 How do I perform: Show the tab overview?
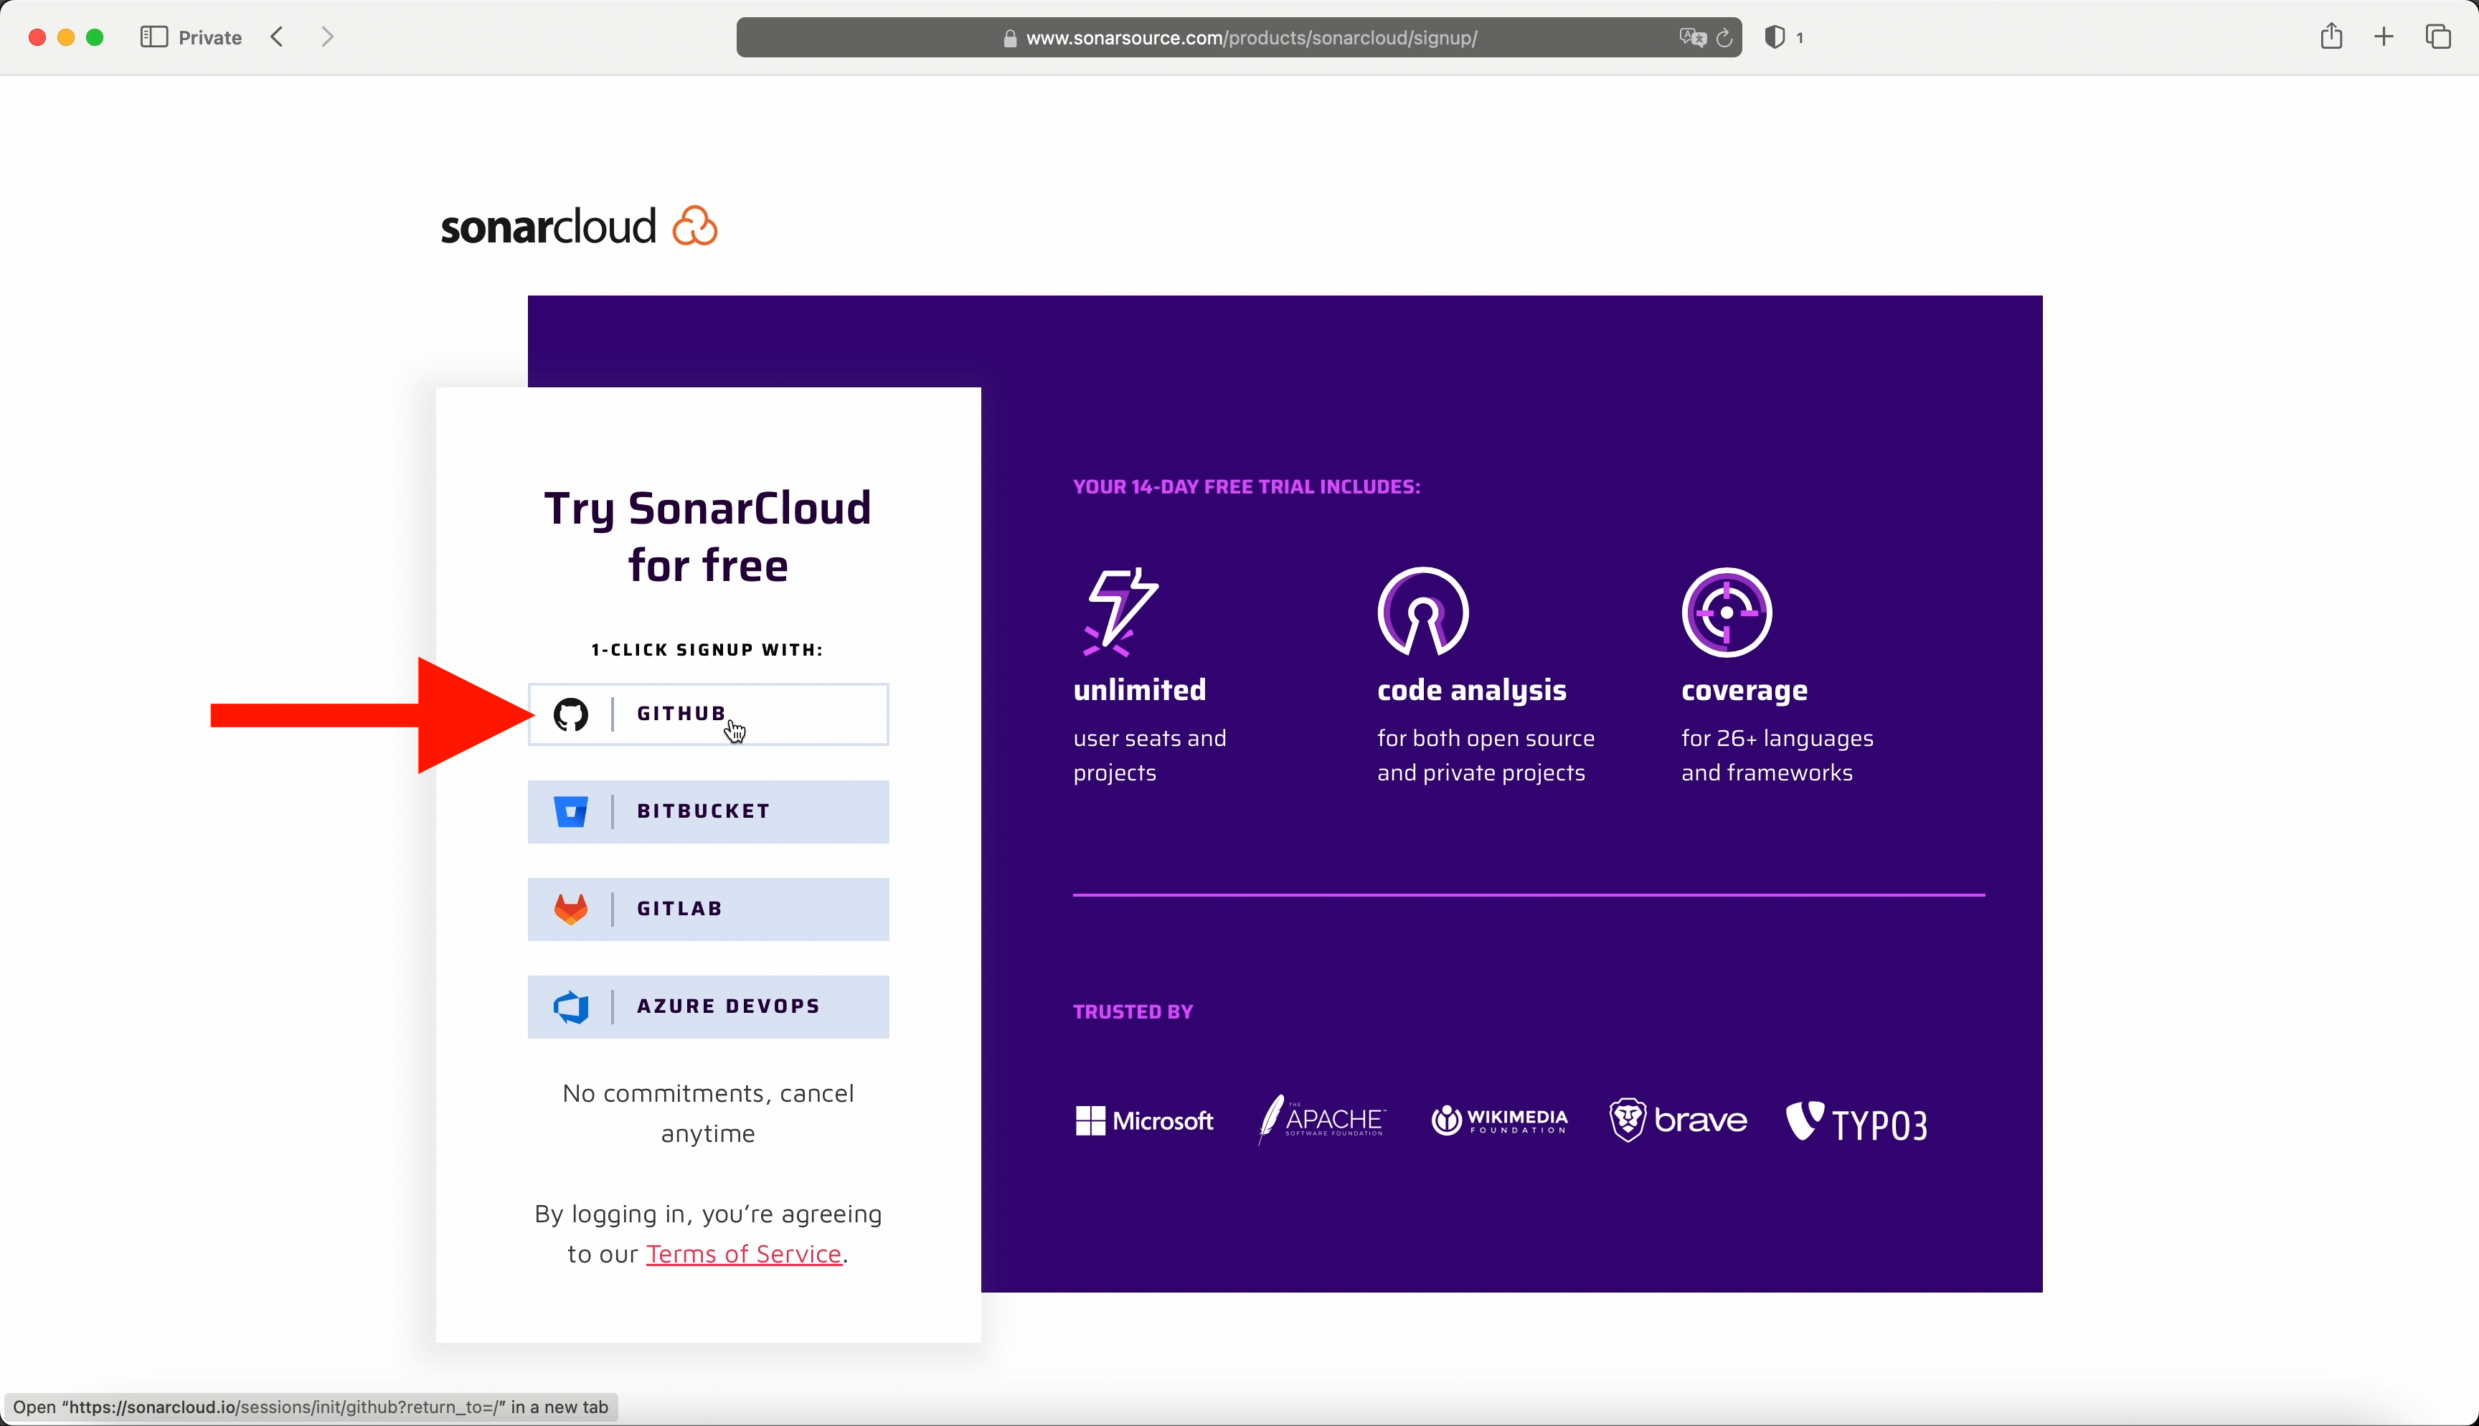pos(2438,37)
